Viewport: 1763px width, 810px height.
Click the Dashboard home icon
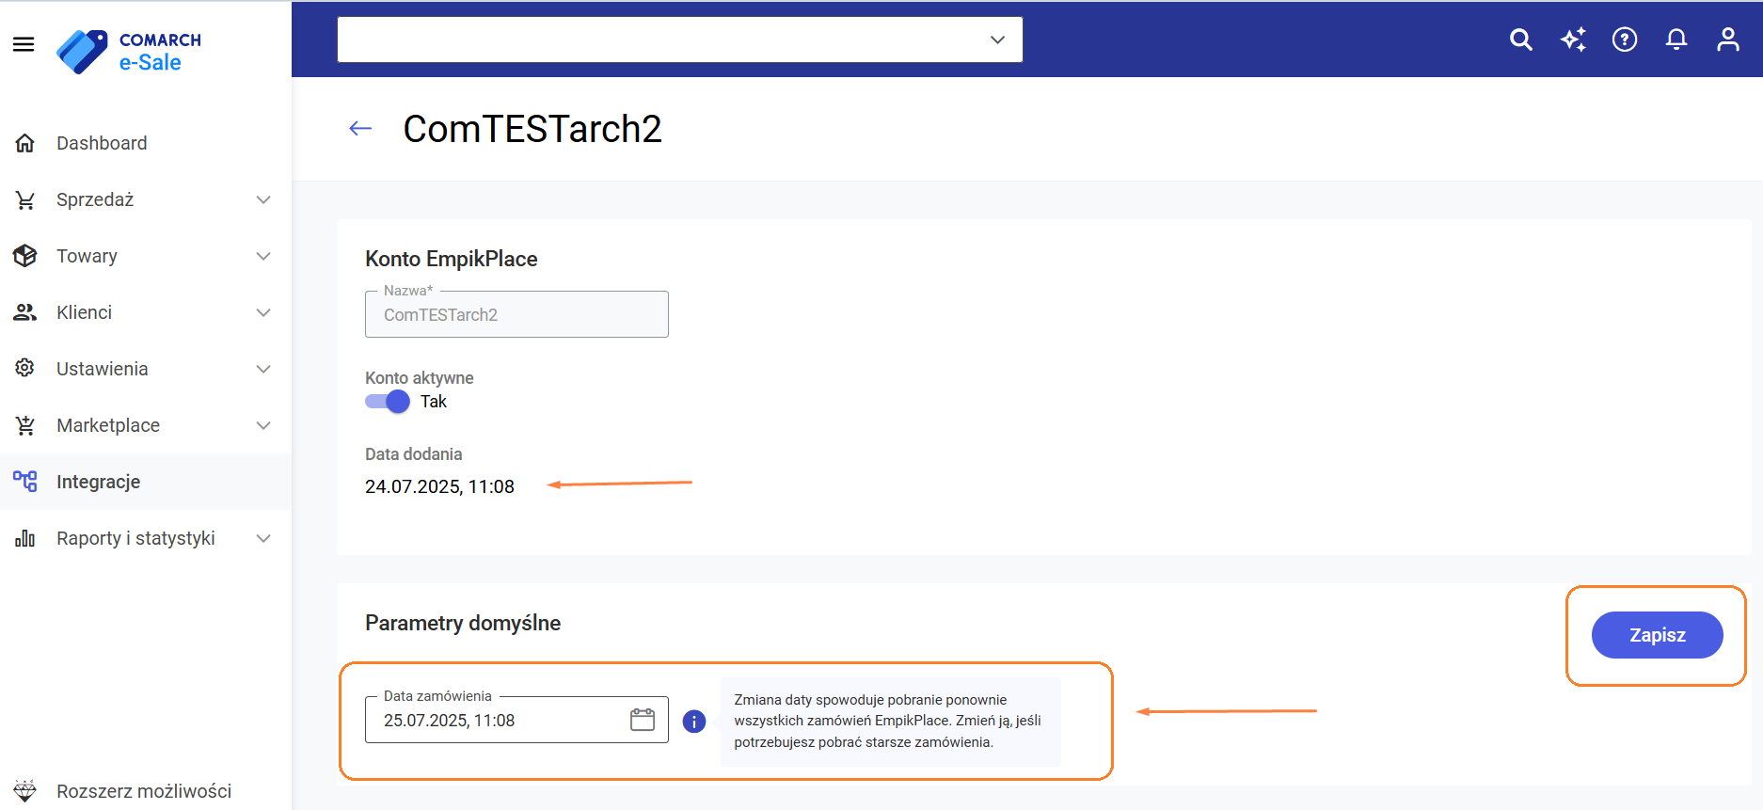click(25, 143)
